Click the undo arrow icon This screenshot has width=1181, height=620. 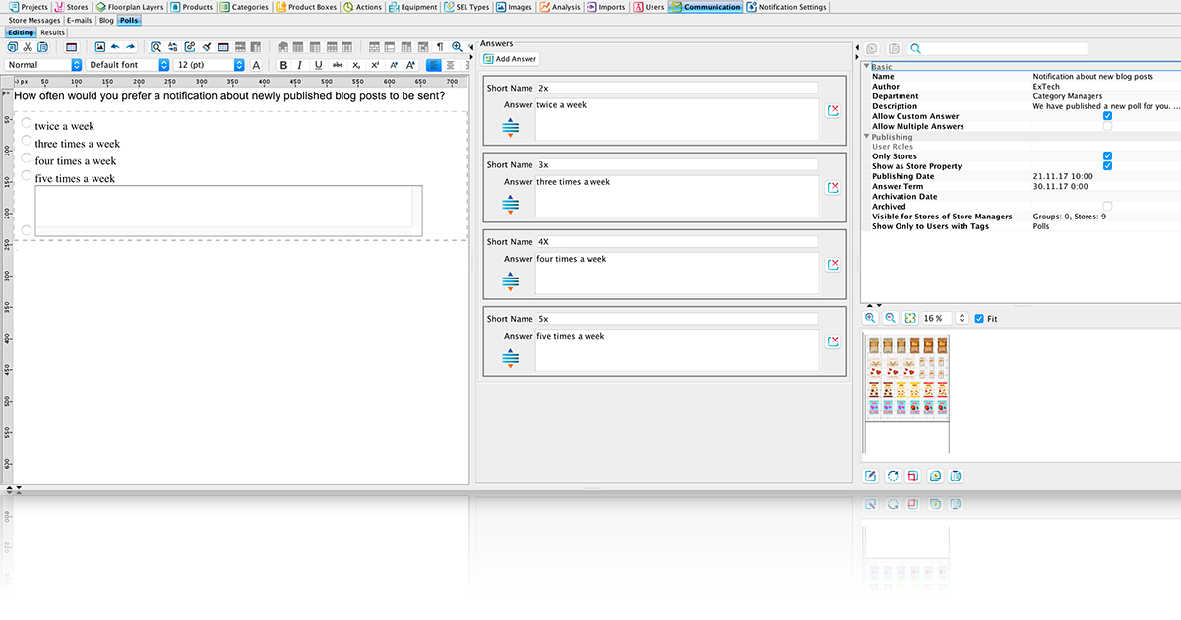115,47
